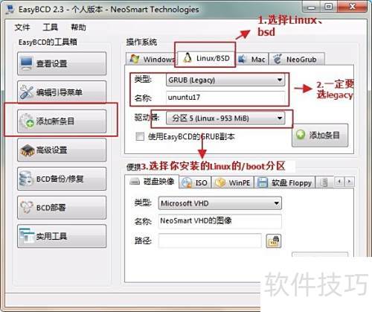The width and height of the screenshot is (372, 312).
Task: Click the EasyBCD title bar app icon
Action: (x=10, y=10)
